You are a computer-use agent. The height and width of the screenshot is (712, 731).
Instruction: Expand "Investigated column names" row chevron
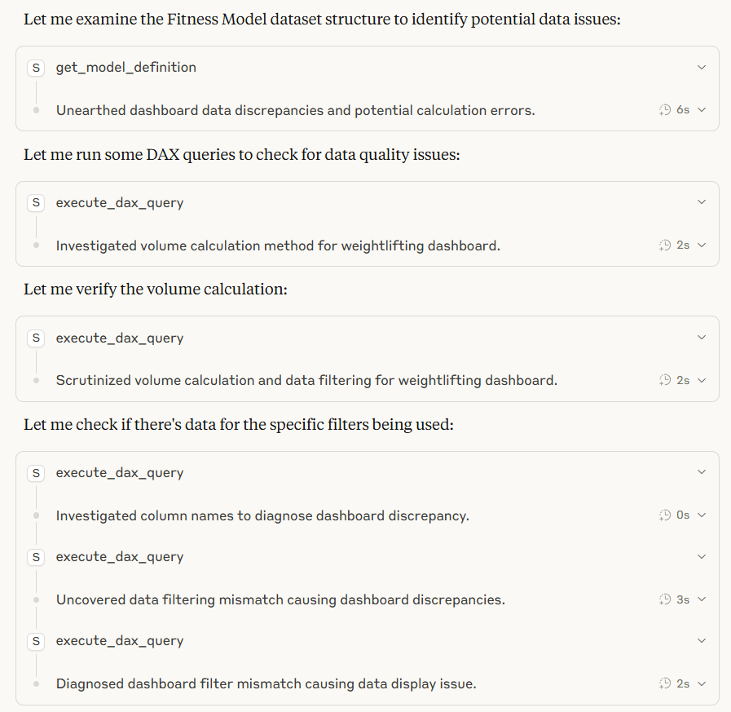pos(702,515)
